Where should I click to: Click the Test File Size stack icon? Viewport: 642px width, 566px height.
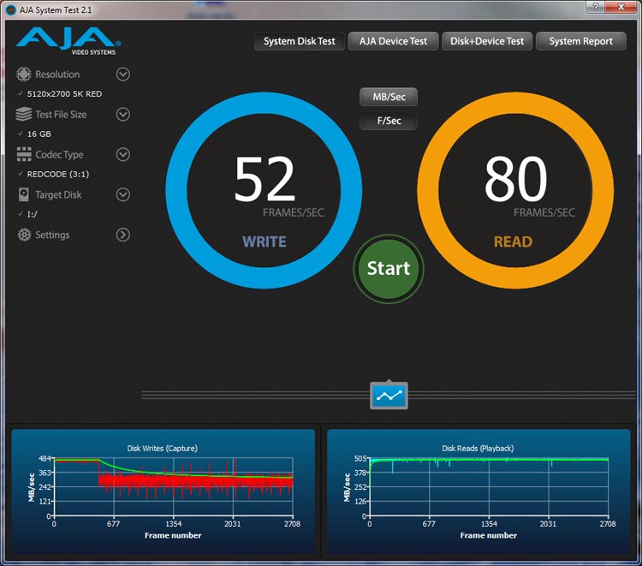tap(24, 114)
